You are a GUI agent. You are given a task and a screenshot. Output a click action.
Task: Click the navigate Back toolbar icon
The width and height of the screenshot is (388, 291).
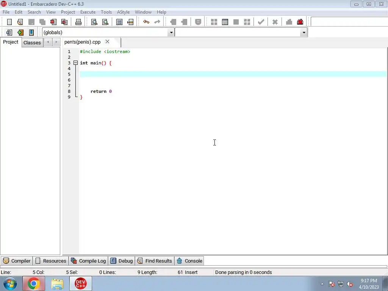pos(173,22)
